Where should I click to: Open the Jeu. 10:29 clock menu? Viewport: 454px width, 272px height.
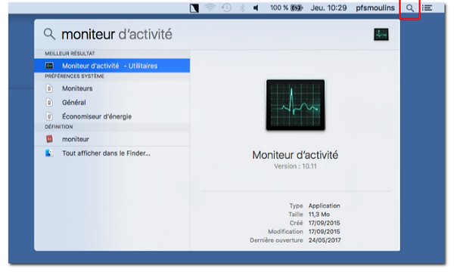pyautogui.click(x=328, y=8)
